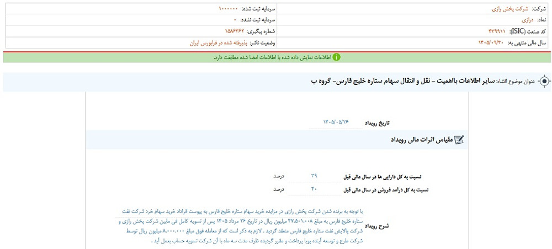Click the notepad icon next to مقیاس اثرات مالی رویداد
Screen dimensions: 552x249
(x=459, y=140)
